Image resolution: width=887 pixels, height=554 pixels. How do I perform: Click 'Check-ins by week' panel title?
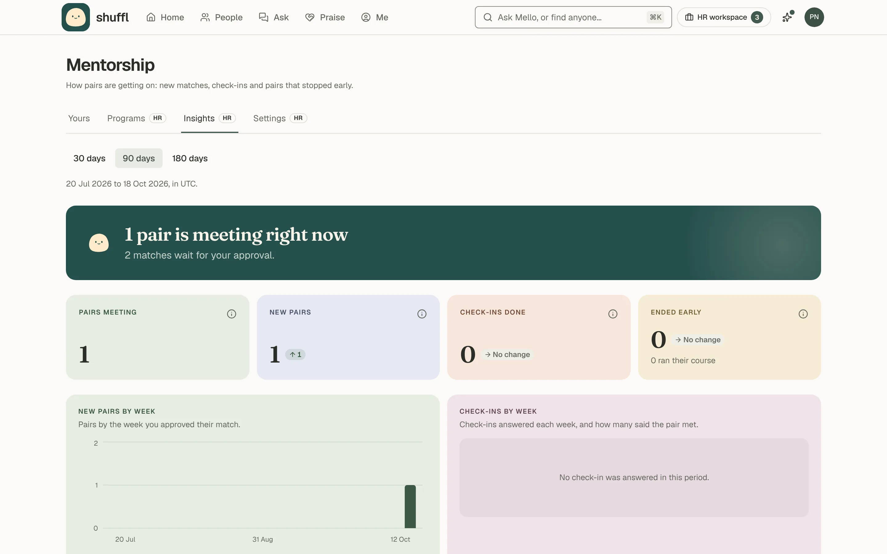(x=498, y=411)
